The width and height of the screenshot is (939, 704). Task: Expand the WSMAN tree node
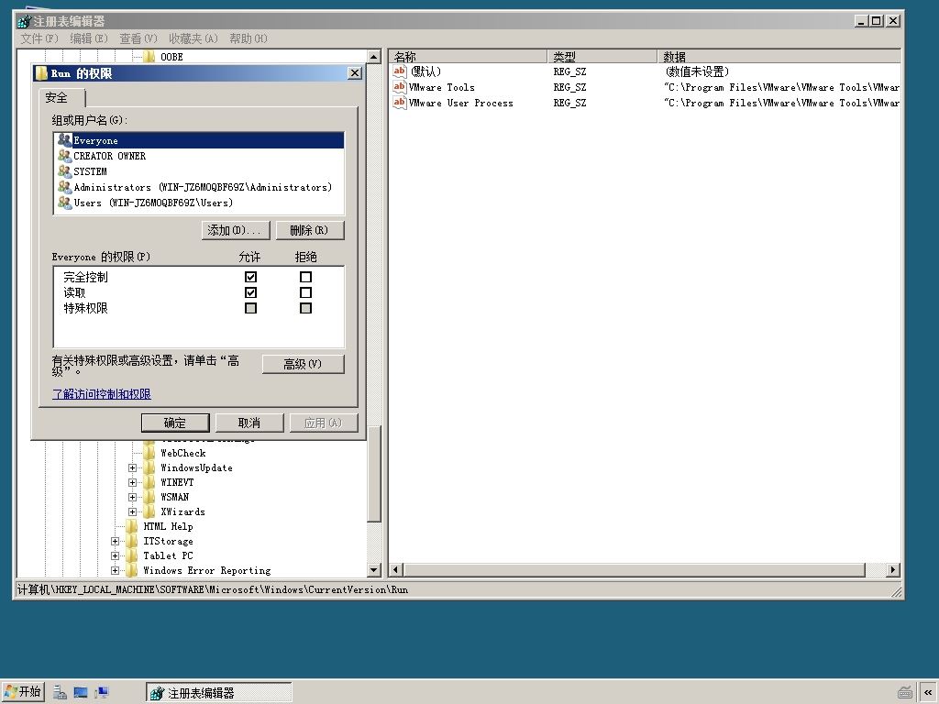[x=132, y=497]
